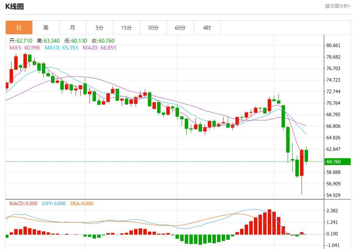Switch to the 周 weekly tab
The height and width of the screenshot is (249, 353).
(46, 28)
